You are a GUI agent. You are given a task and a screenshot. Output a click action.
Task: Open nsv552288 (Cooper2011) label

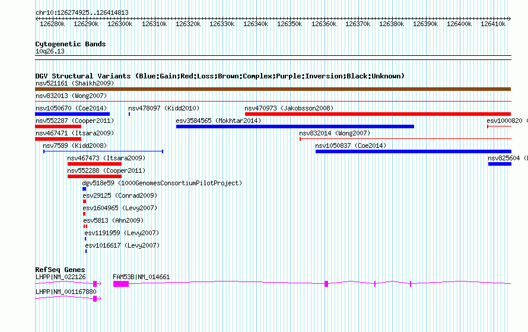coord(106,170)
